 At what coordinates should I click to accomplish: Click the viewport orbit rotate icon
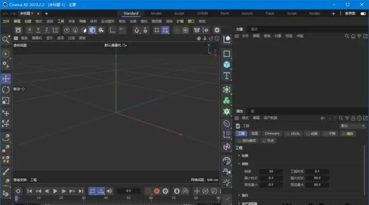point(211,38)
